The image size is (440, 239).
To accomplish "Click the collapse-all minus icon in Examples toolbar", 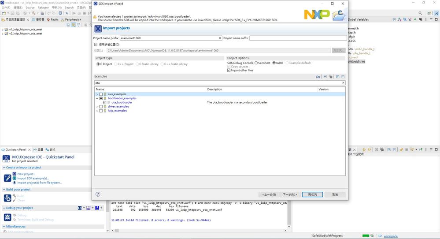I will point(343,76).
